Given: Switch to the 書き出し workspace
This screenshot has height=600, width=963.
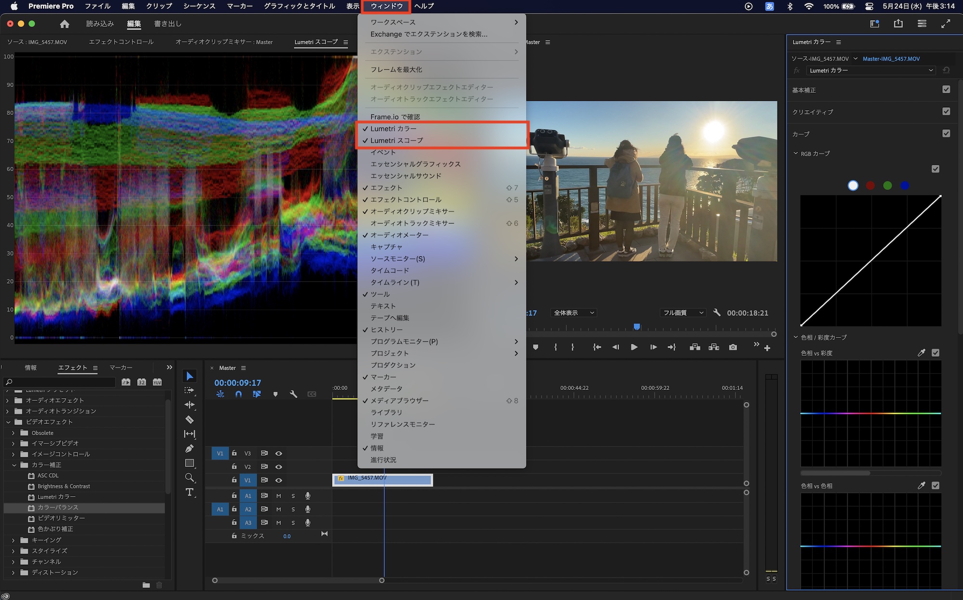Looking at the screenshot, I should pos(167,23).
